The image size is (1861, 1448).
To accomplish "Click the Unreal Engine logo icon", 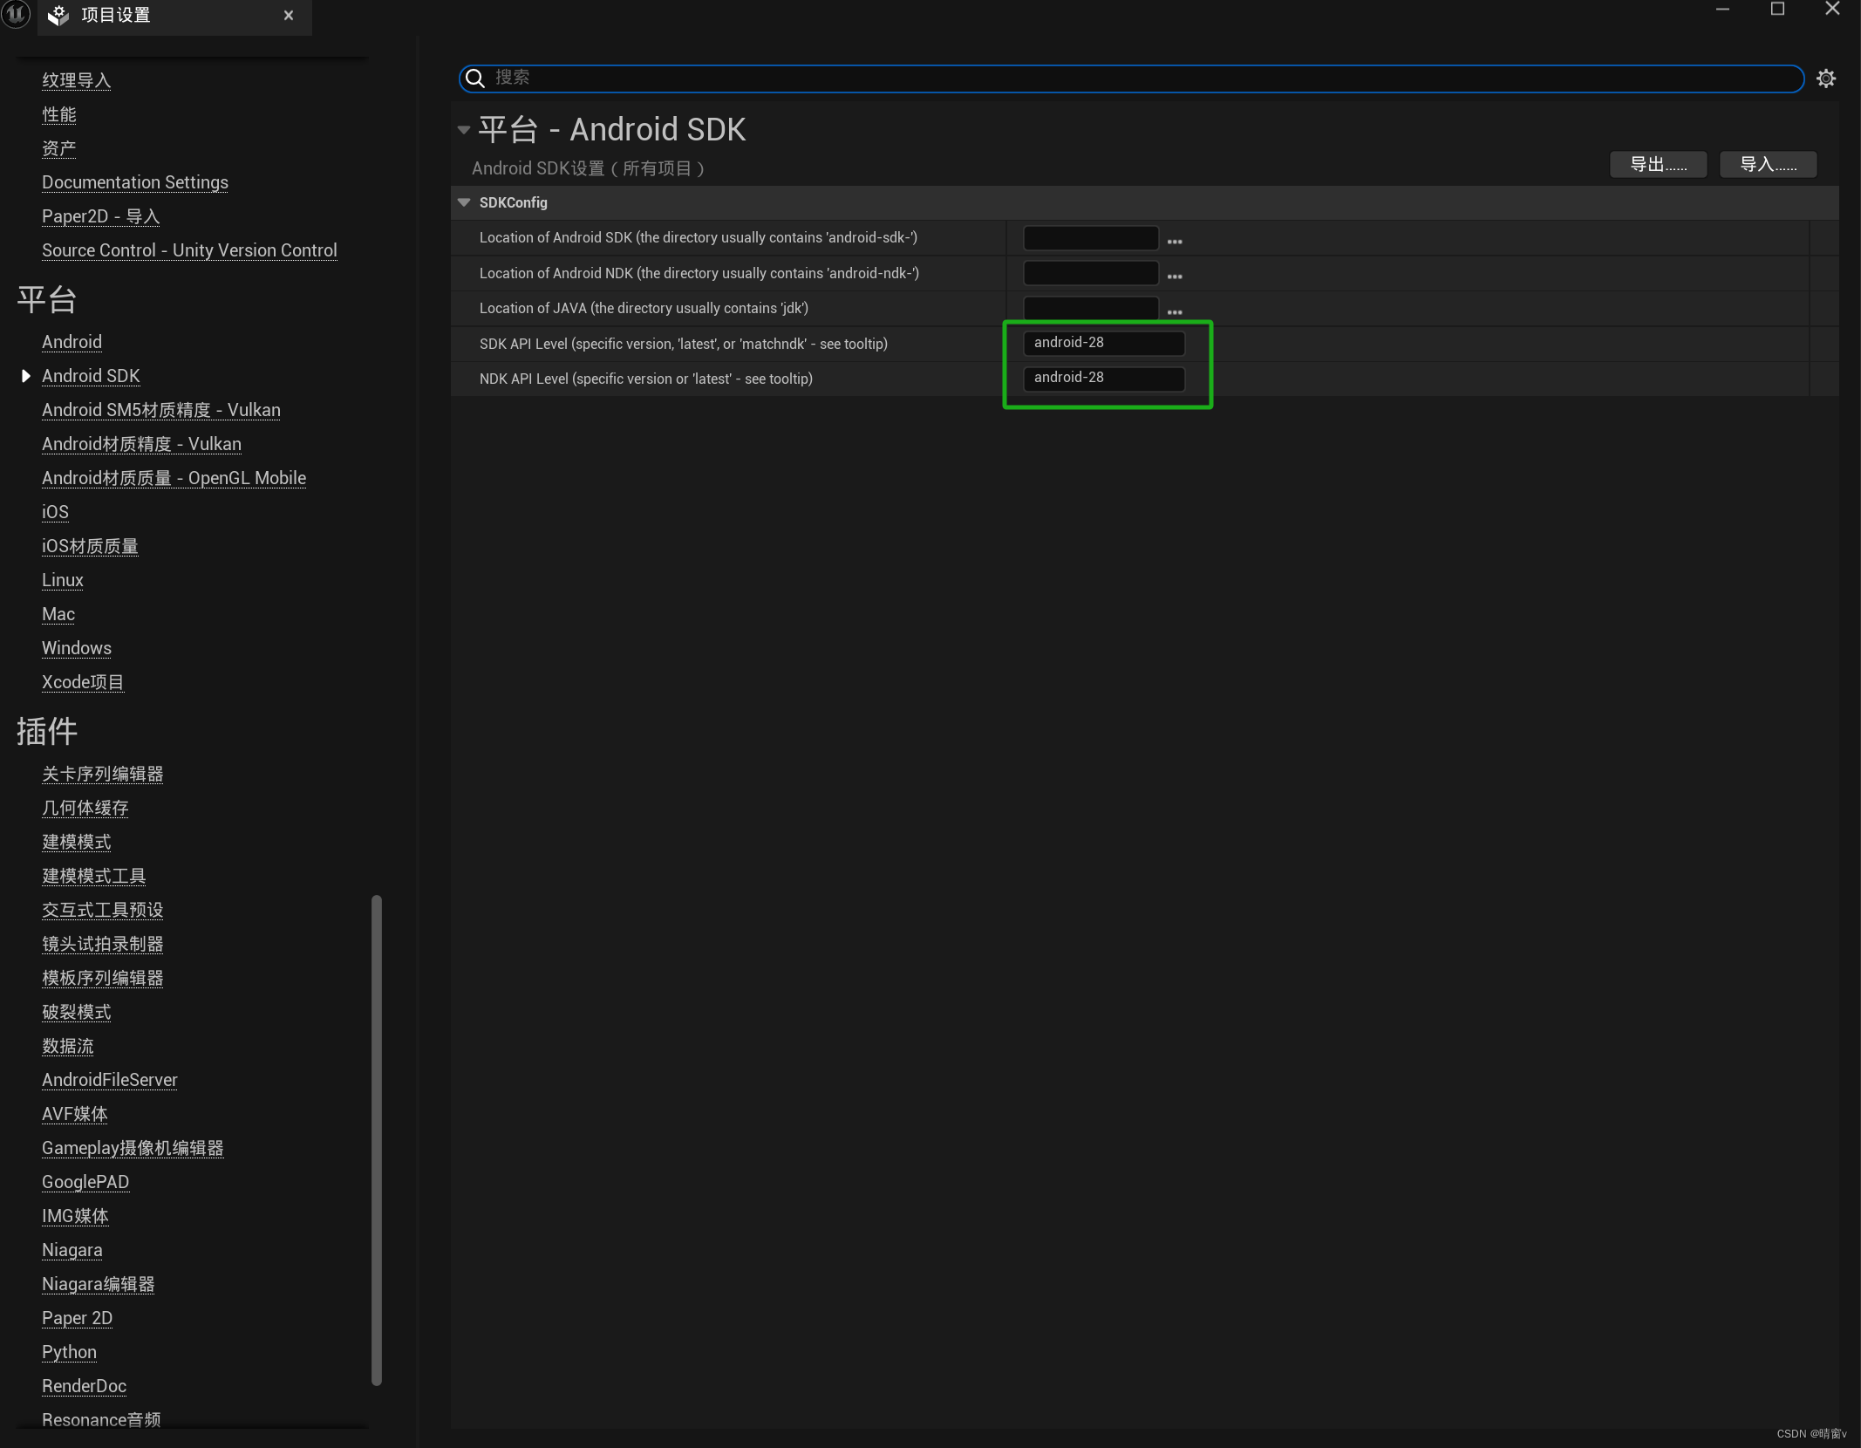I will 15,15.
